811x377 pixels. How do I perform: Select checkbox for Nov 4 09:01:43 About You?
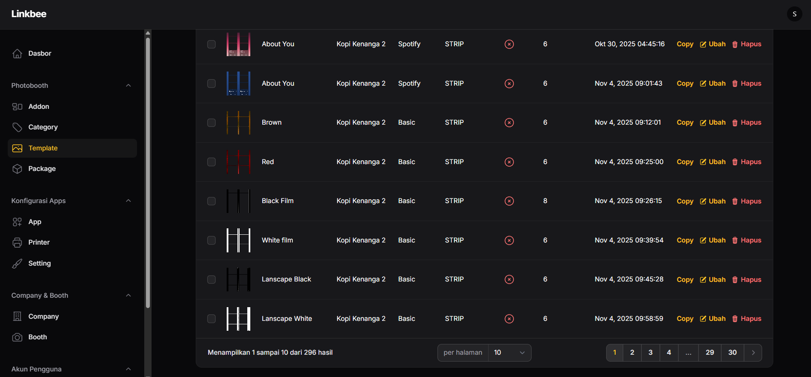click(211, 84)
